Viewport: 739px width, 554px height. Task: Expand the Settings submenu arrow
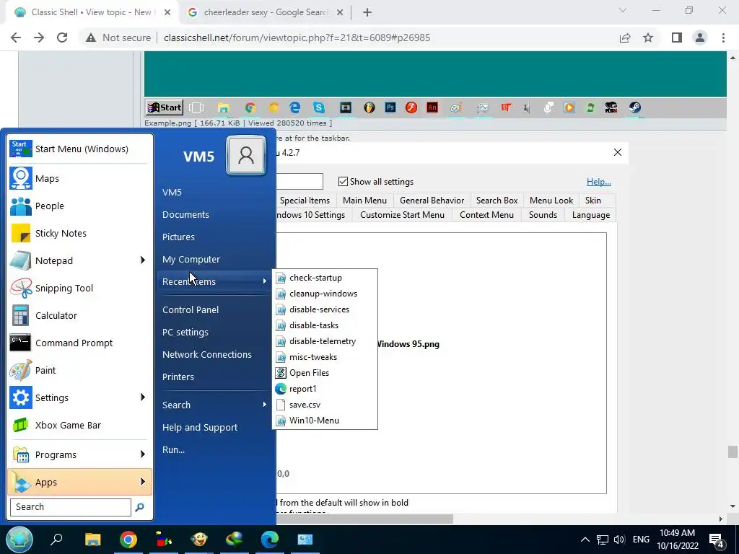click(x=142, y=397)
